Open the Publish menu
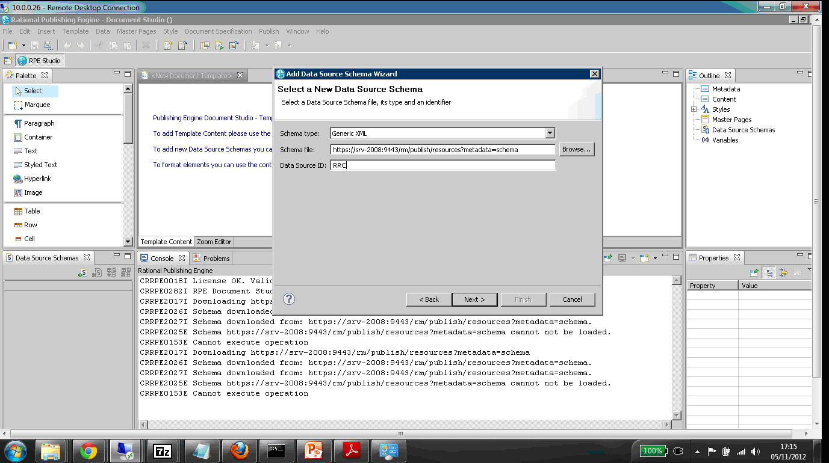 269,31
